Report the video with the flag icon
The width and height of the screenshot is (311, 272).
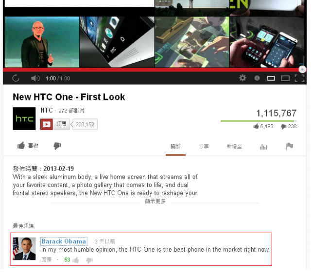tap(290, 146)
